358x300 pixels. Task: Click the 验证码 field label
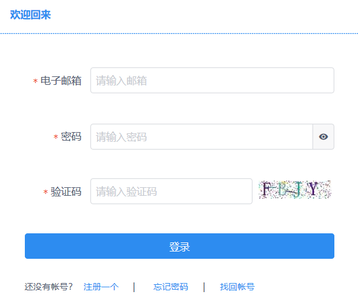click(x=66, y=192)
